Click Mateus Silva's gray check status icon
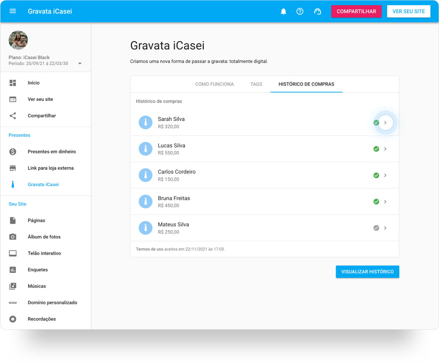The height and width of the screenshot is (364, 439). point(376,228)
